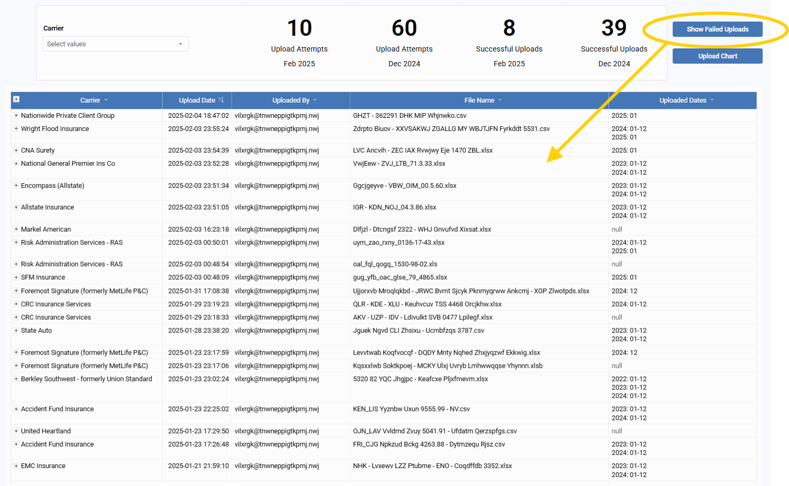Screen dimensions: 789x486
Task: Click file 'oal_fql_qogq_1530-98-02.xls'
Action: 395,264
